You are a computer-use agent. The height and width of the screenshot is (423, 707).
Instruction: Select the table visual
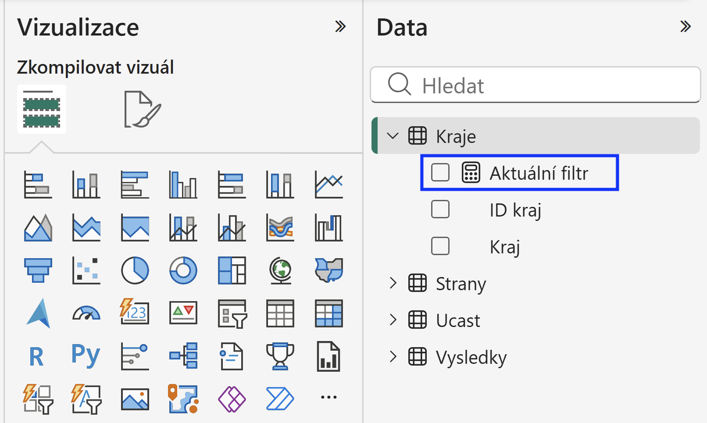tap(280, 313)
